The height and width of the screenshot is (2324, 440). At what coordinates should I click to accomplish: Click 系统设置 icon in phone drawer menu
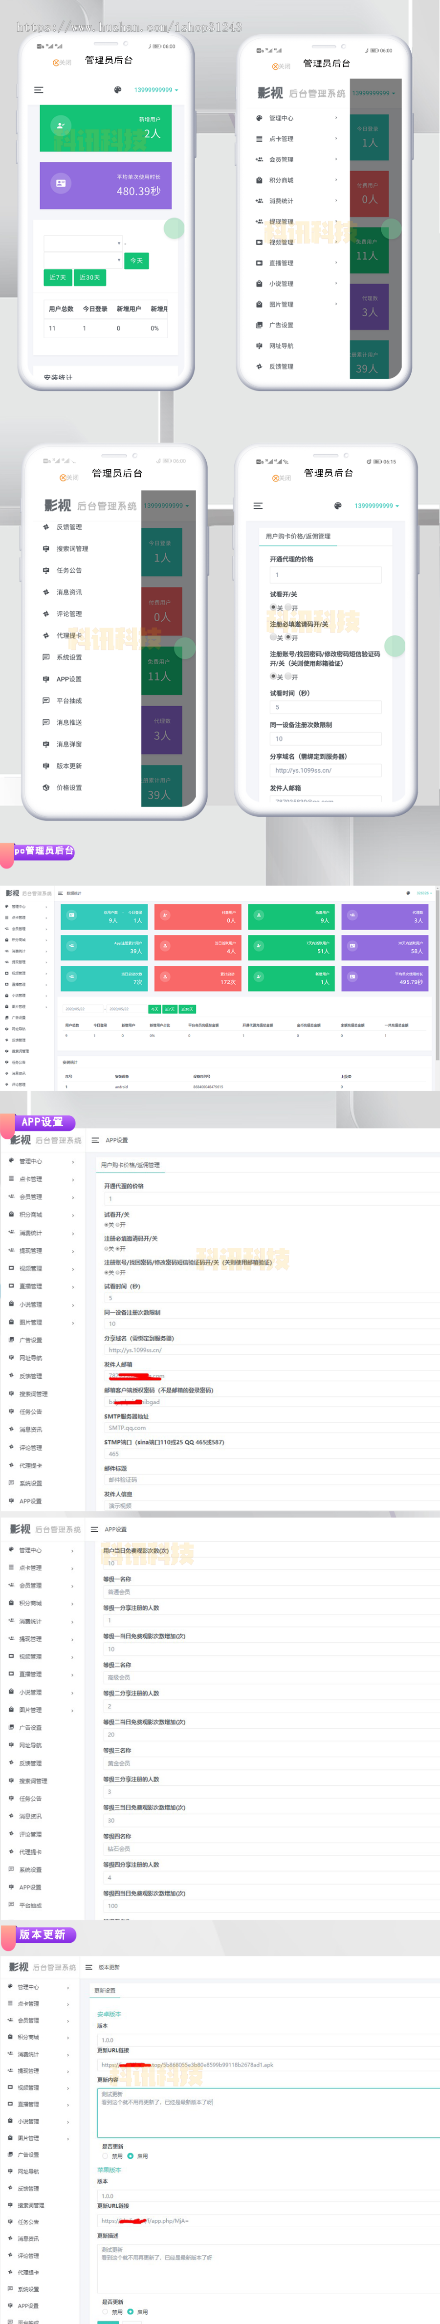pyautogui.click(x=46, y=657)
